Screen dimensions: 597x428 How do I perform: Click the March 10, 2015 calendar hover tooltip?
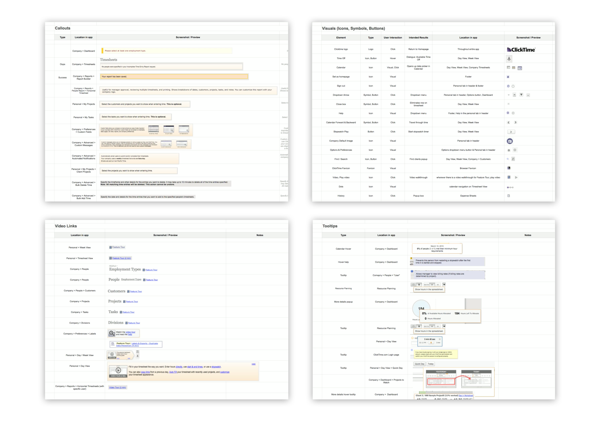(x=437, y=248)
